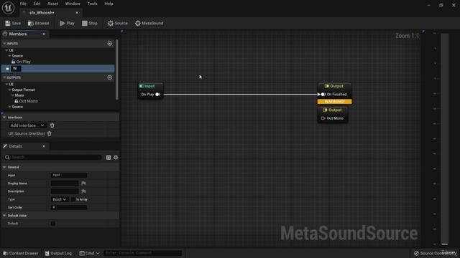Click the WARNING! badge on Output node
This screenshot has width=460, height=258.
334,102
